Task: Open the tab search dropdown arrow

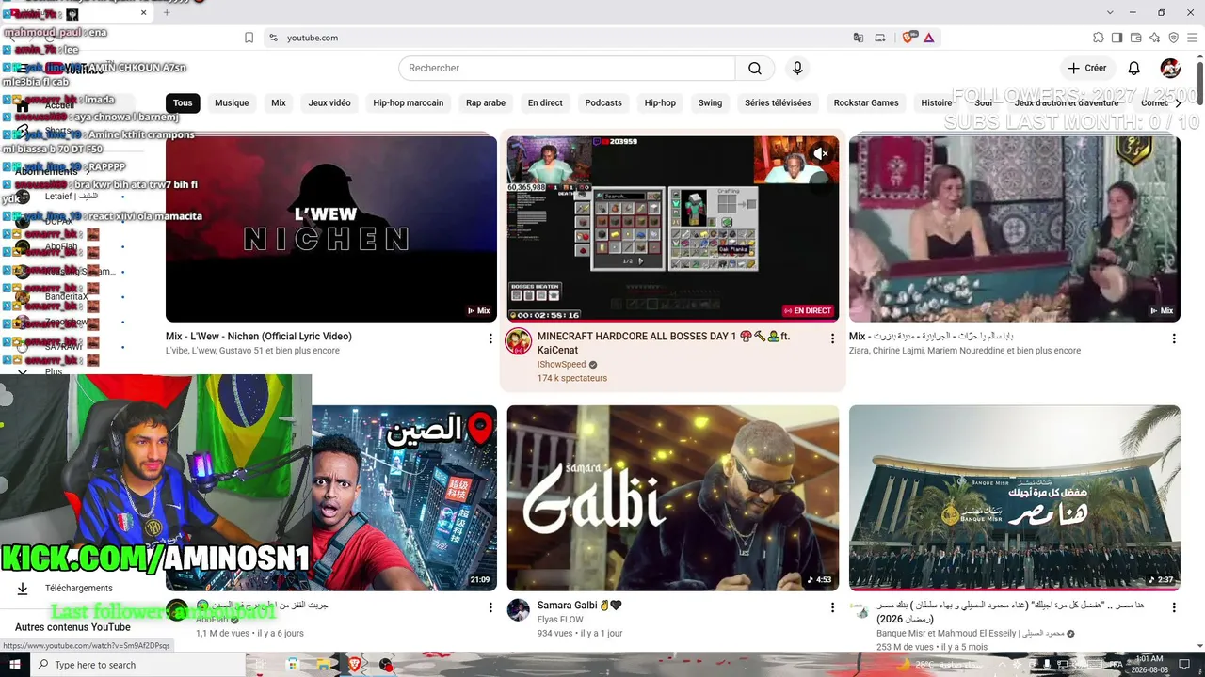Action: 1110,12
